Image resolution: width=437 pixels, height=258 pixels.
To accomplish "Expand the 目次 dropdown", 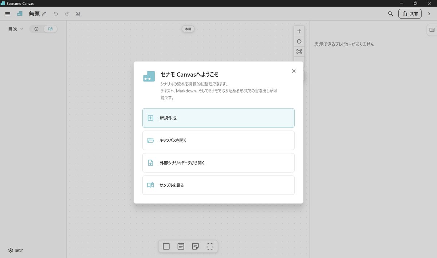I will click(16, 29).
